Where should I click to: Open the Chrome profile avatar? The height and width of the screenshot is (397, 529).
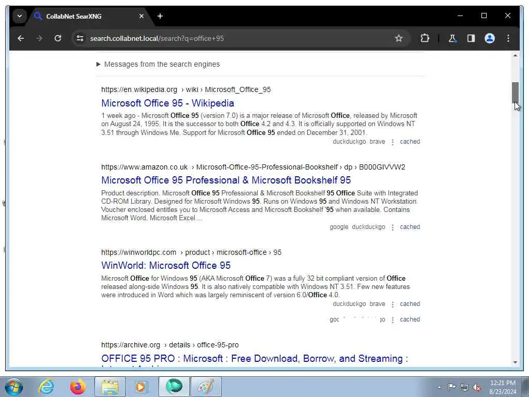pos(490,38)
